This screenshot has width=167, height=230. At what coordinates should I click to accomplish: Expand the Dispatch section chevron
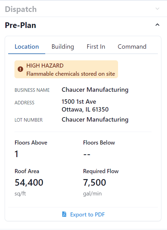tap(157, 9)
